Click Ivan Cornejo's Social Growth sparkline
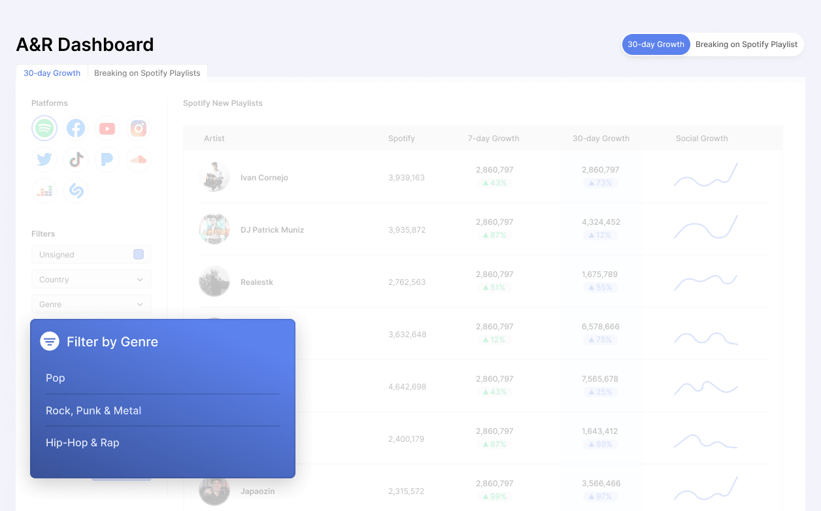 click(706, 175)
